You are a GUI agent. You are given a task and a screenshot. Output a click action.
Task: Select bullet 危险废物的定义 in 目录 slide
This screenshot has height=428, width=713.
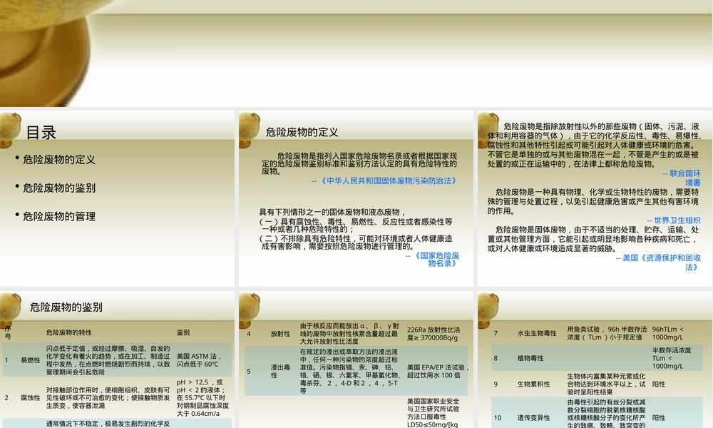tap(59, 160)
